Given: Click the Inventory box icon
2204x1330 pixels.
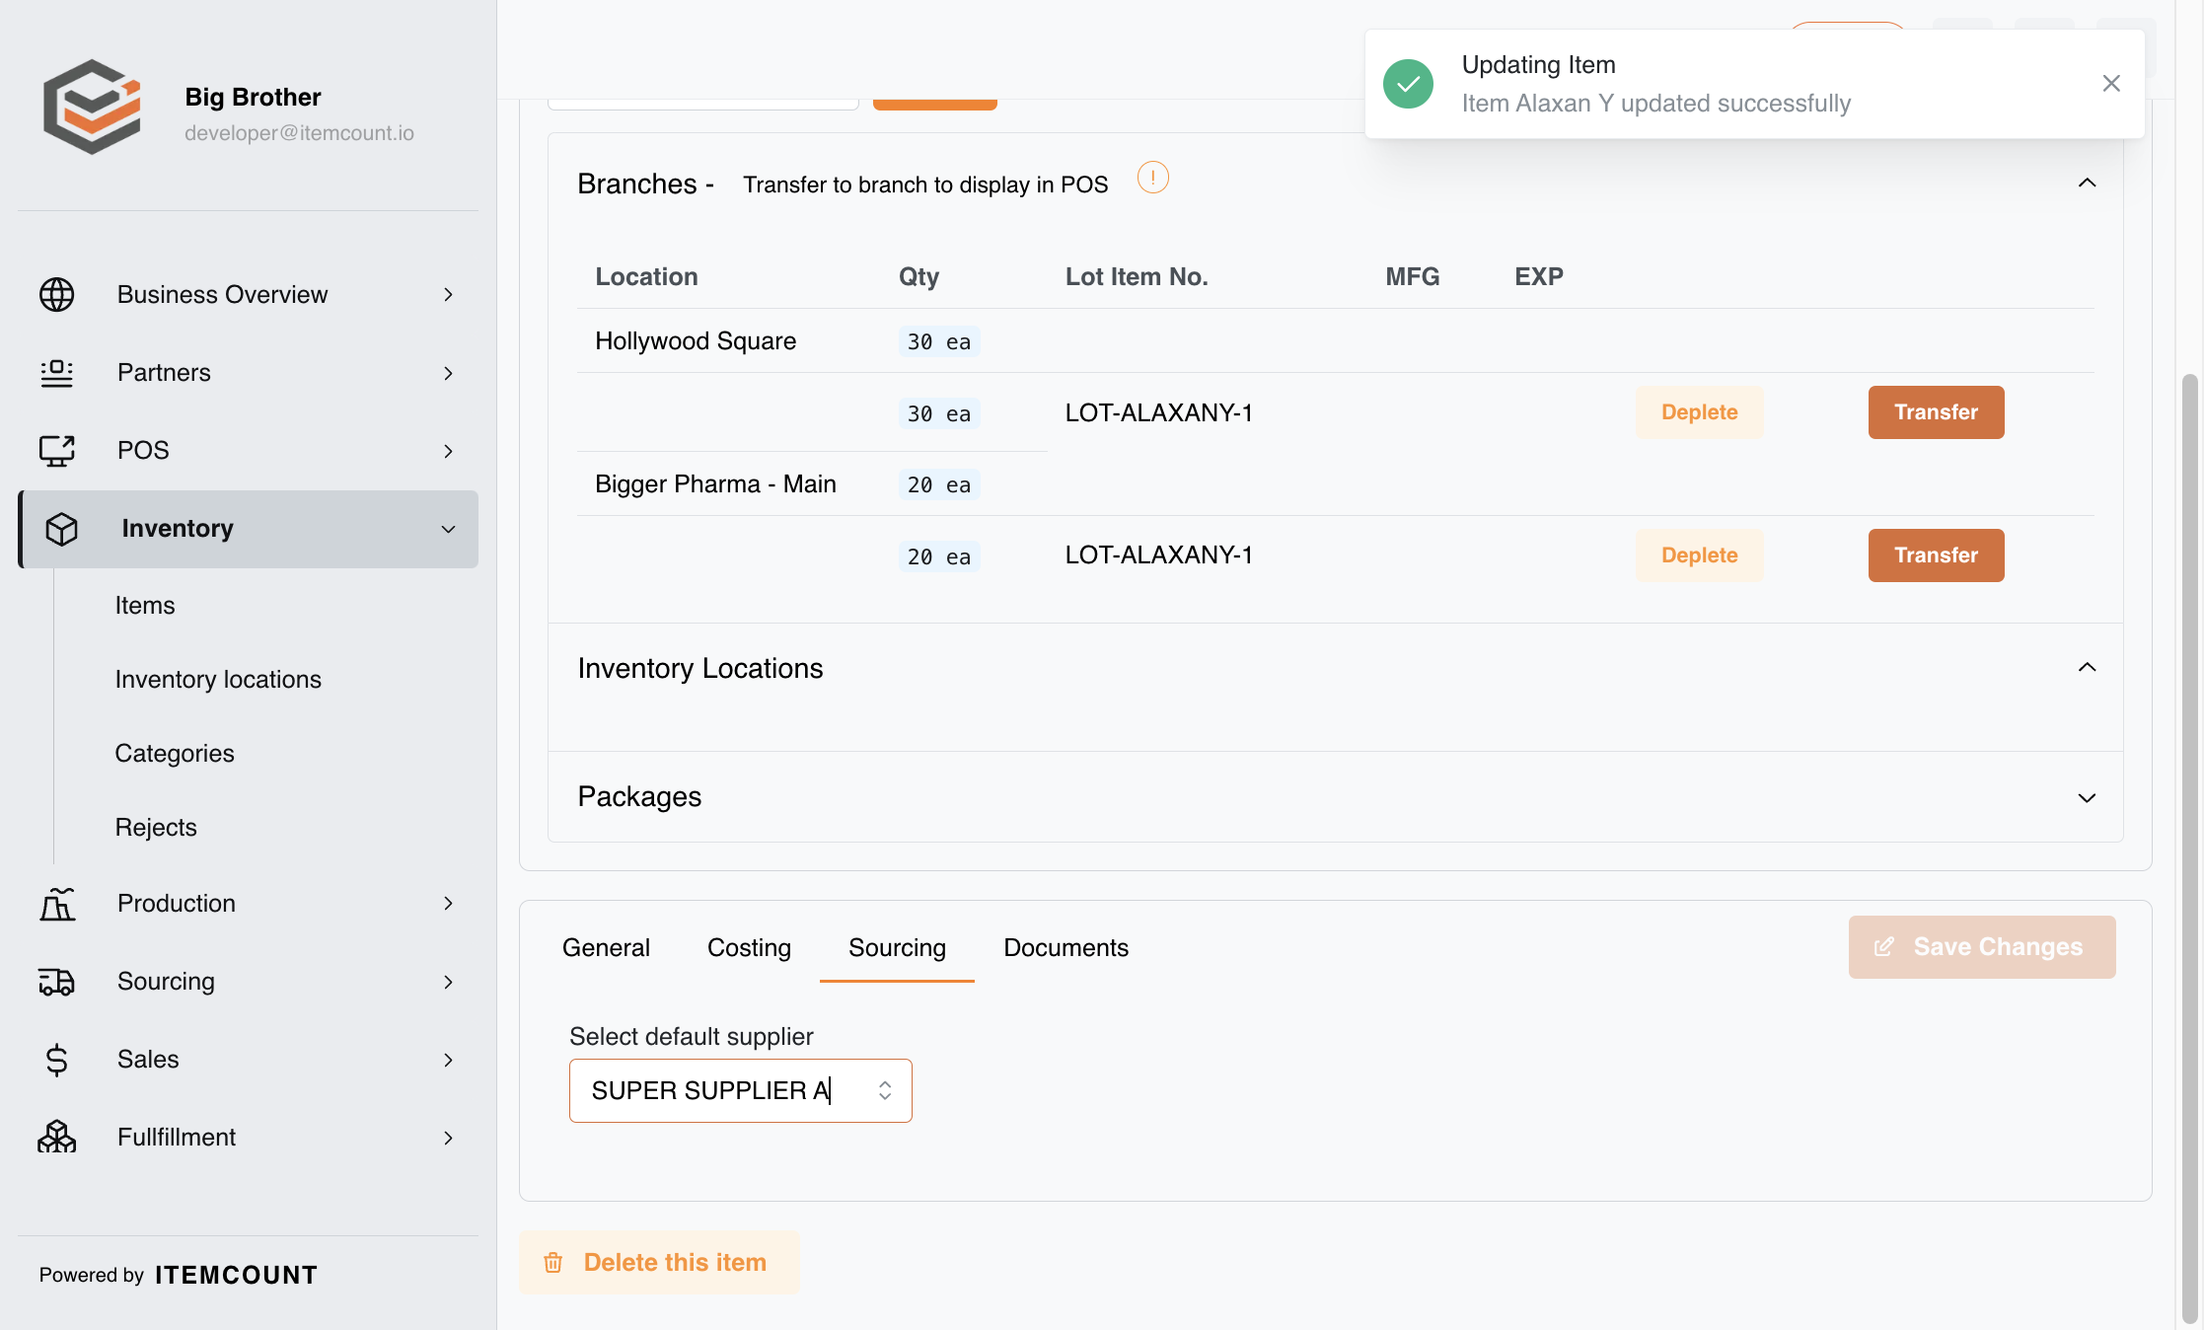Looking at the screenshot, I should 62,529.
